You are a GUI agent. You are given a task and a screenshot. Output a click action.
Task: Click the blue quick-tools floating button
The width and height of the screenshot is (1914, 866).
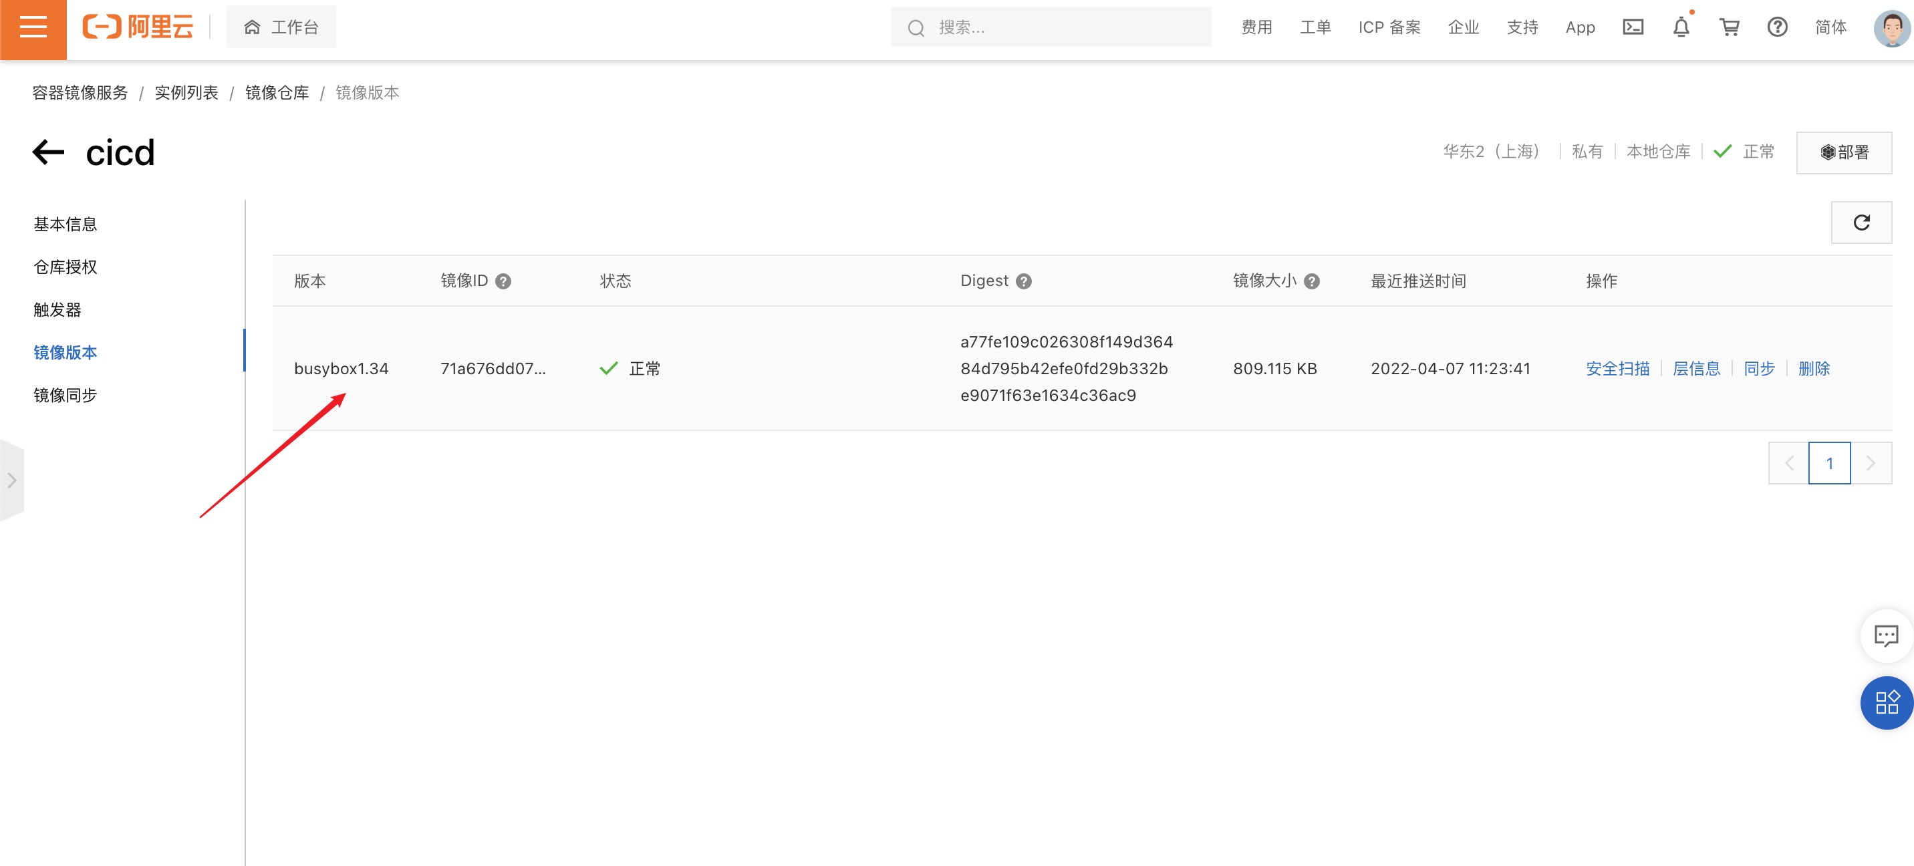pos(1886,702)
